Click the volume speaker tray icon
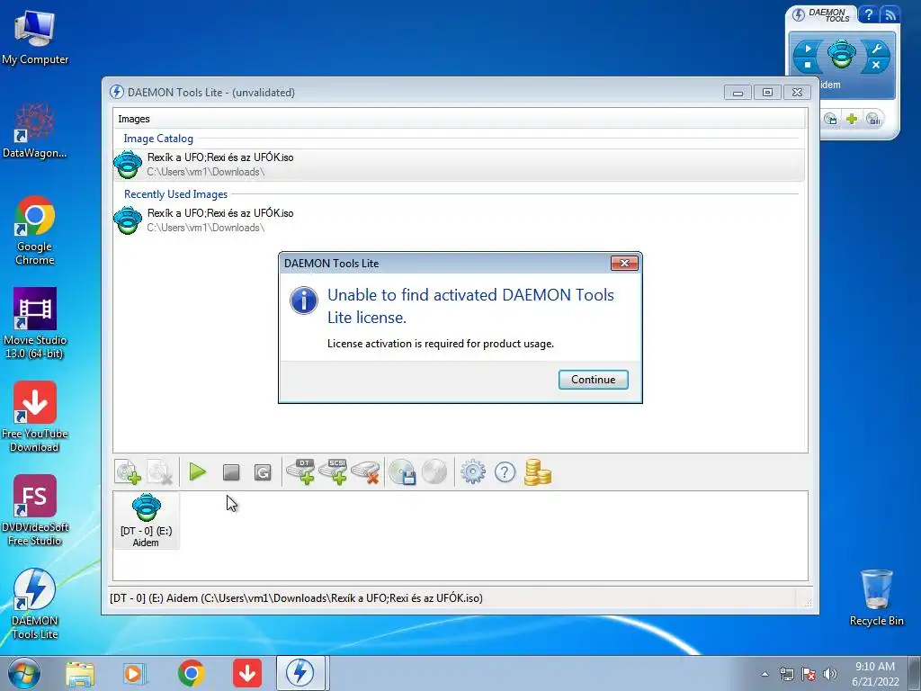The width and height of the screenshot is (921, 691). click(x=830, y=674)
